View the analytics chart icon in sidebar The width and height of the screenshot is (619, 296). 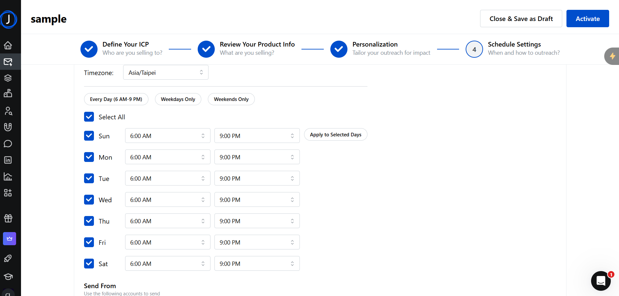[8, 176]
